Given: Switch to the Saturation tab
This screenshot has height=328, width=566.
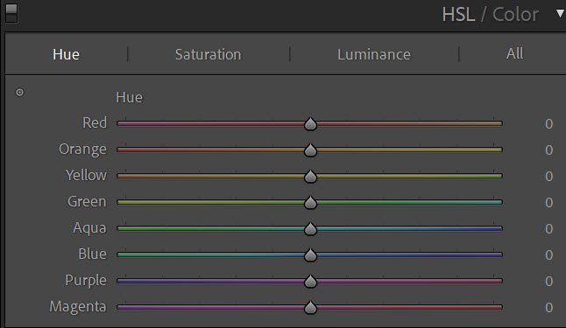Looking at the screenshot, I should click(x=209, y=54).
